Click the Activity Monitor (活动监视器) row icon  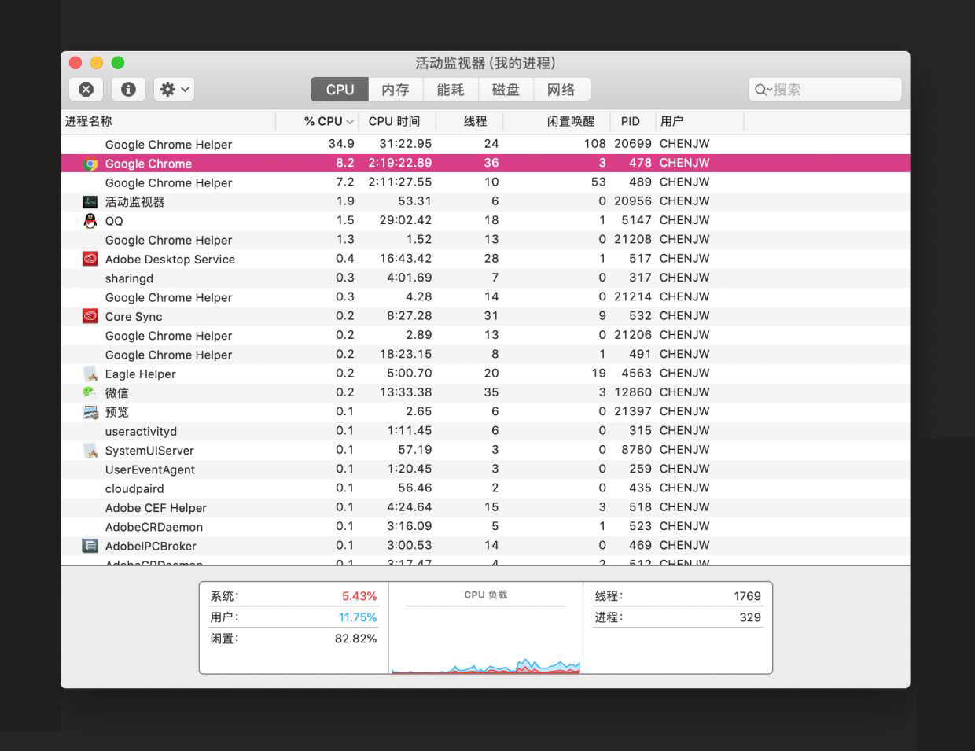point(90,202)
